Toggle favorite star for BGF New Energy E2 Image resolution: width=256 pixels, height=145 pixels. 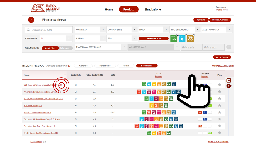click(x=219, y=105)
